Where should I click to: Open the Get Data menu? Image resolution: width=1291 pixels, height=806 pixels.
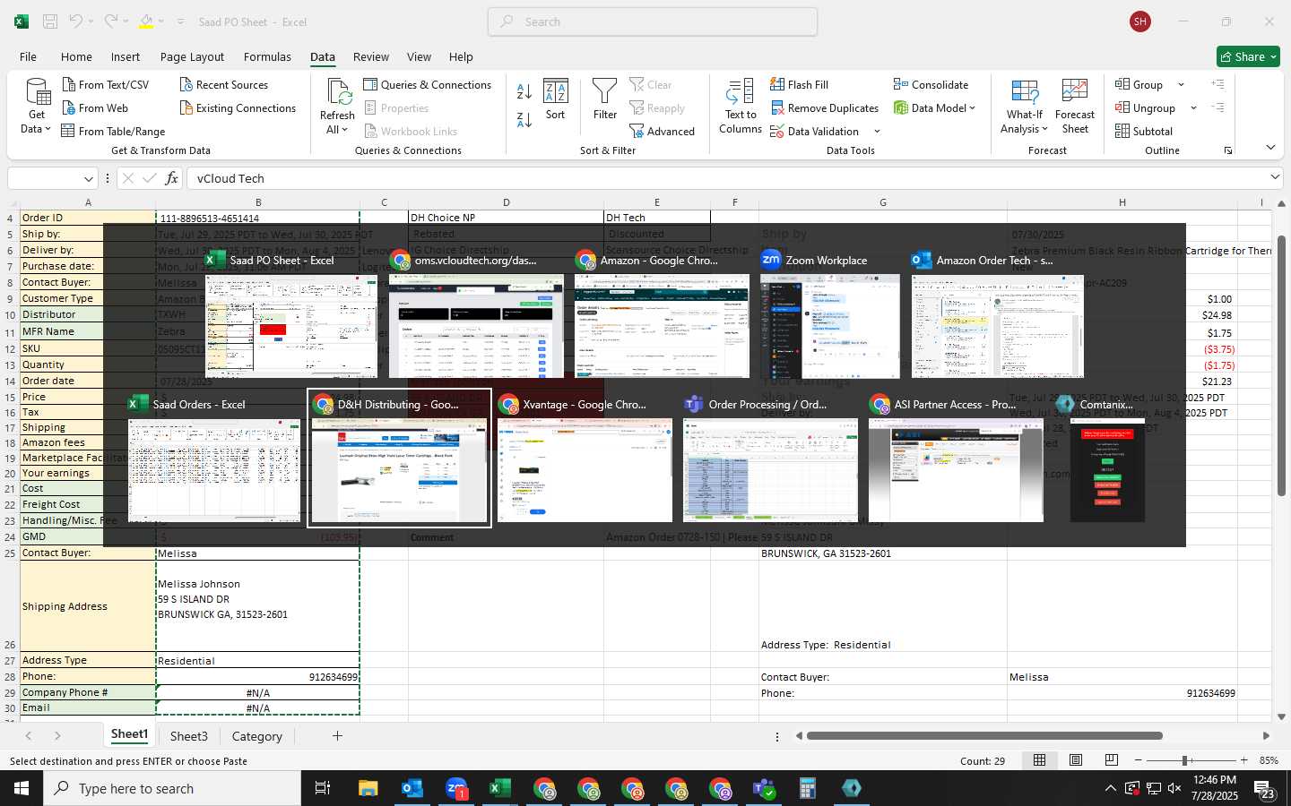[x=37, y=106]
